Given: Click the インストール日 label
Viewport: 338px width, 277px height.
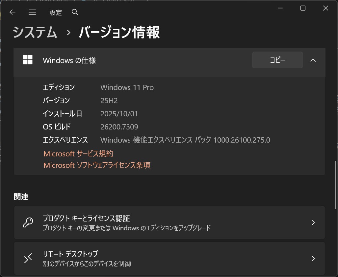Looking at the screenshot, I should 63,114.
